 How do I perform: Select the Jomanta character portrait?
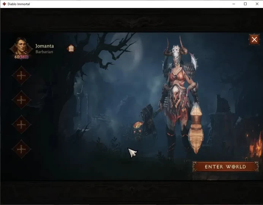(x=21, y=47)
